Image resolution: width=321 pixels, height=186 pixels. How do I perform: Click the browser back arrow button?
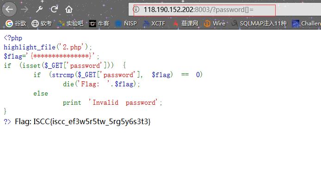coord(9,9)
